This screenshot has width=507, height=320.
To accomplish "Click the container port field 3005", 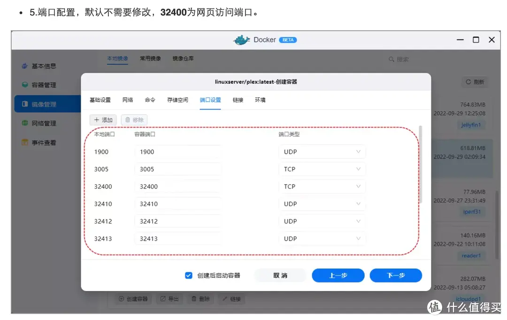I will [178, 169].
